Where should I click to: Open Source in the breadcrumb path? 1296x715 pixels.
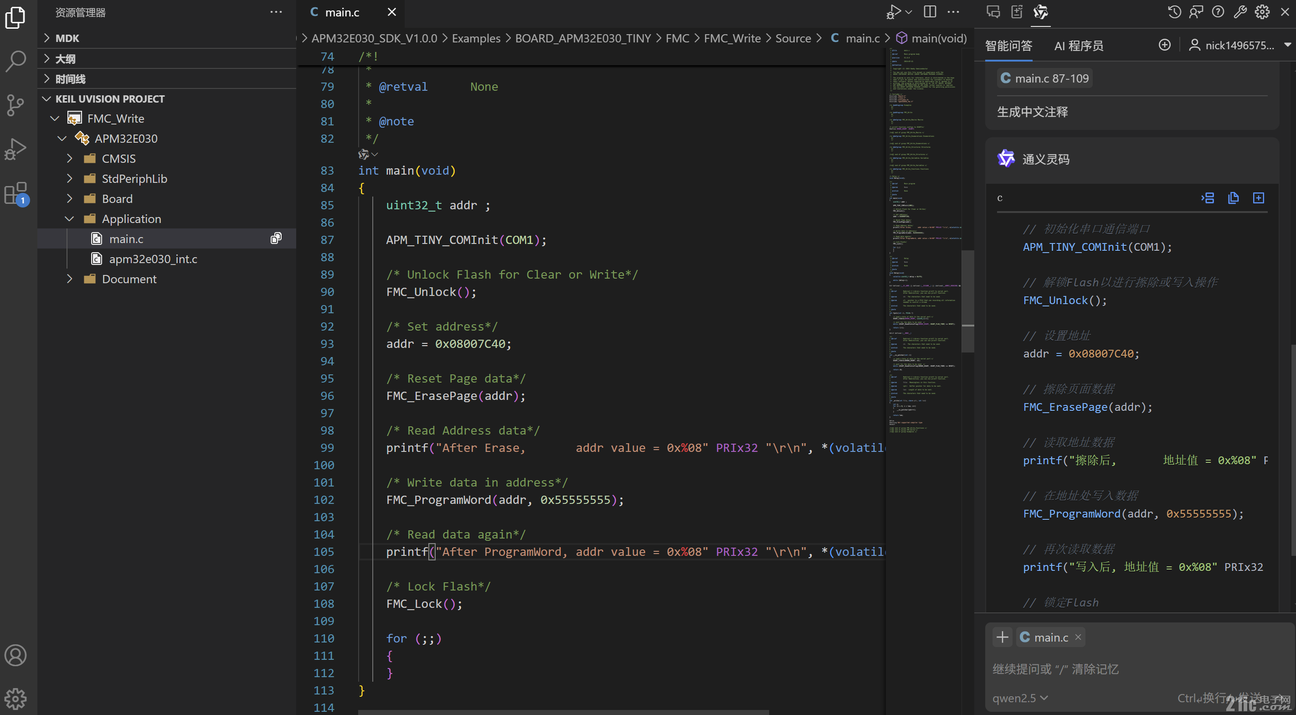pyautogui.click(x=793, y=38)
